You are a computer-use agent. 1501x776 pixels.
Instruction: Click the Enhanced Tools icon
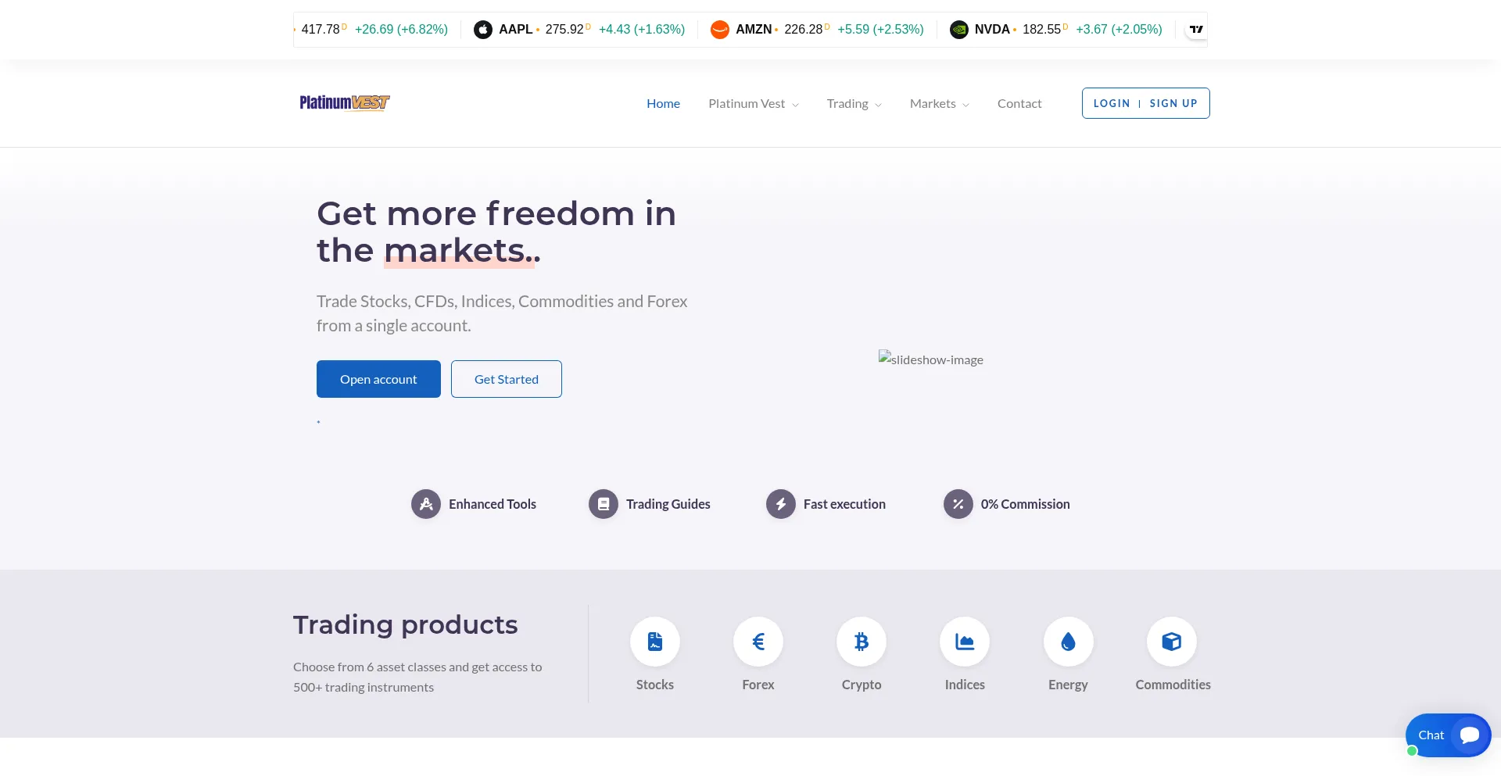tap(426, 504)
